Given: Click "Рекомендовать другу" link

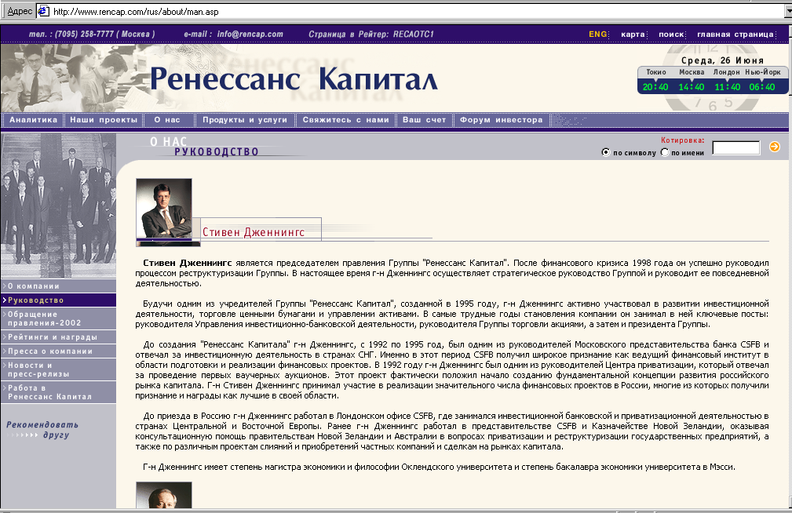Looking at the screenshot, I should tap(42, 430).
